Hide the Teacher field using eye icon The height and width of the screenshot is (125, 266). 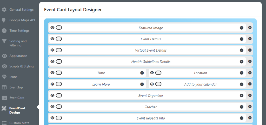coord(52,107)
